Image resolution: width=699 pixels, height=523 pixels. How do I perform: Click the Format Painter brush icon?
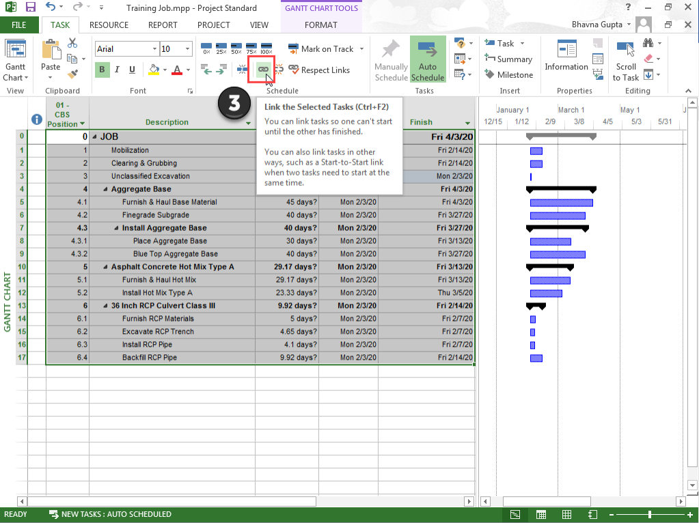tap(72, 74)
